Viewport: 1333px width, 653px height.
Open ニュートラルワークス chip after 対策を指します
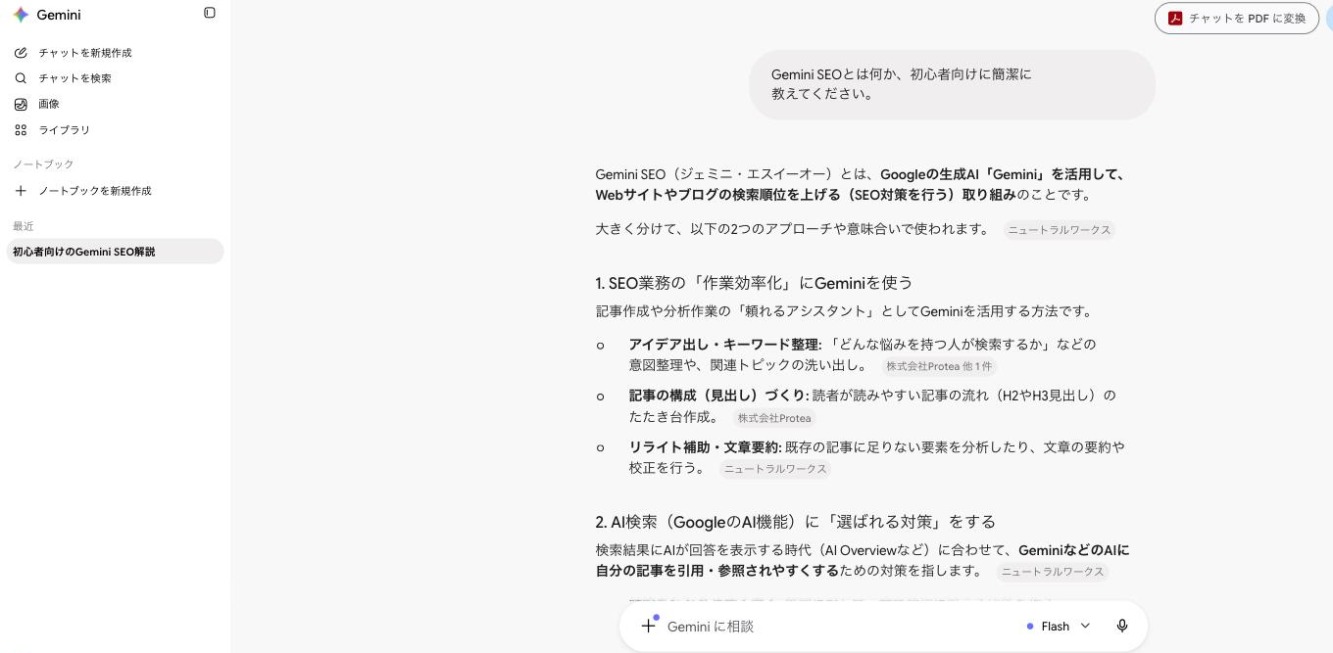(x=1053, y=572)
